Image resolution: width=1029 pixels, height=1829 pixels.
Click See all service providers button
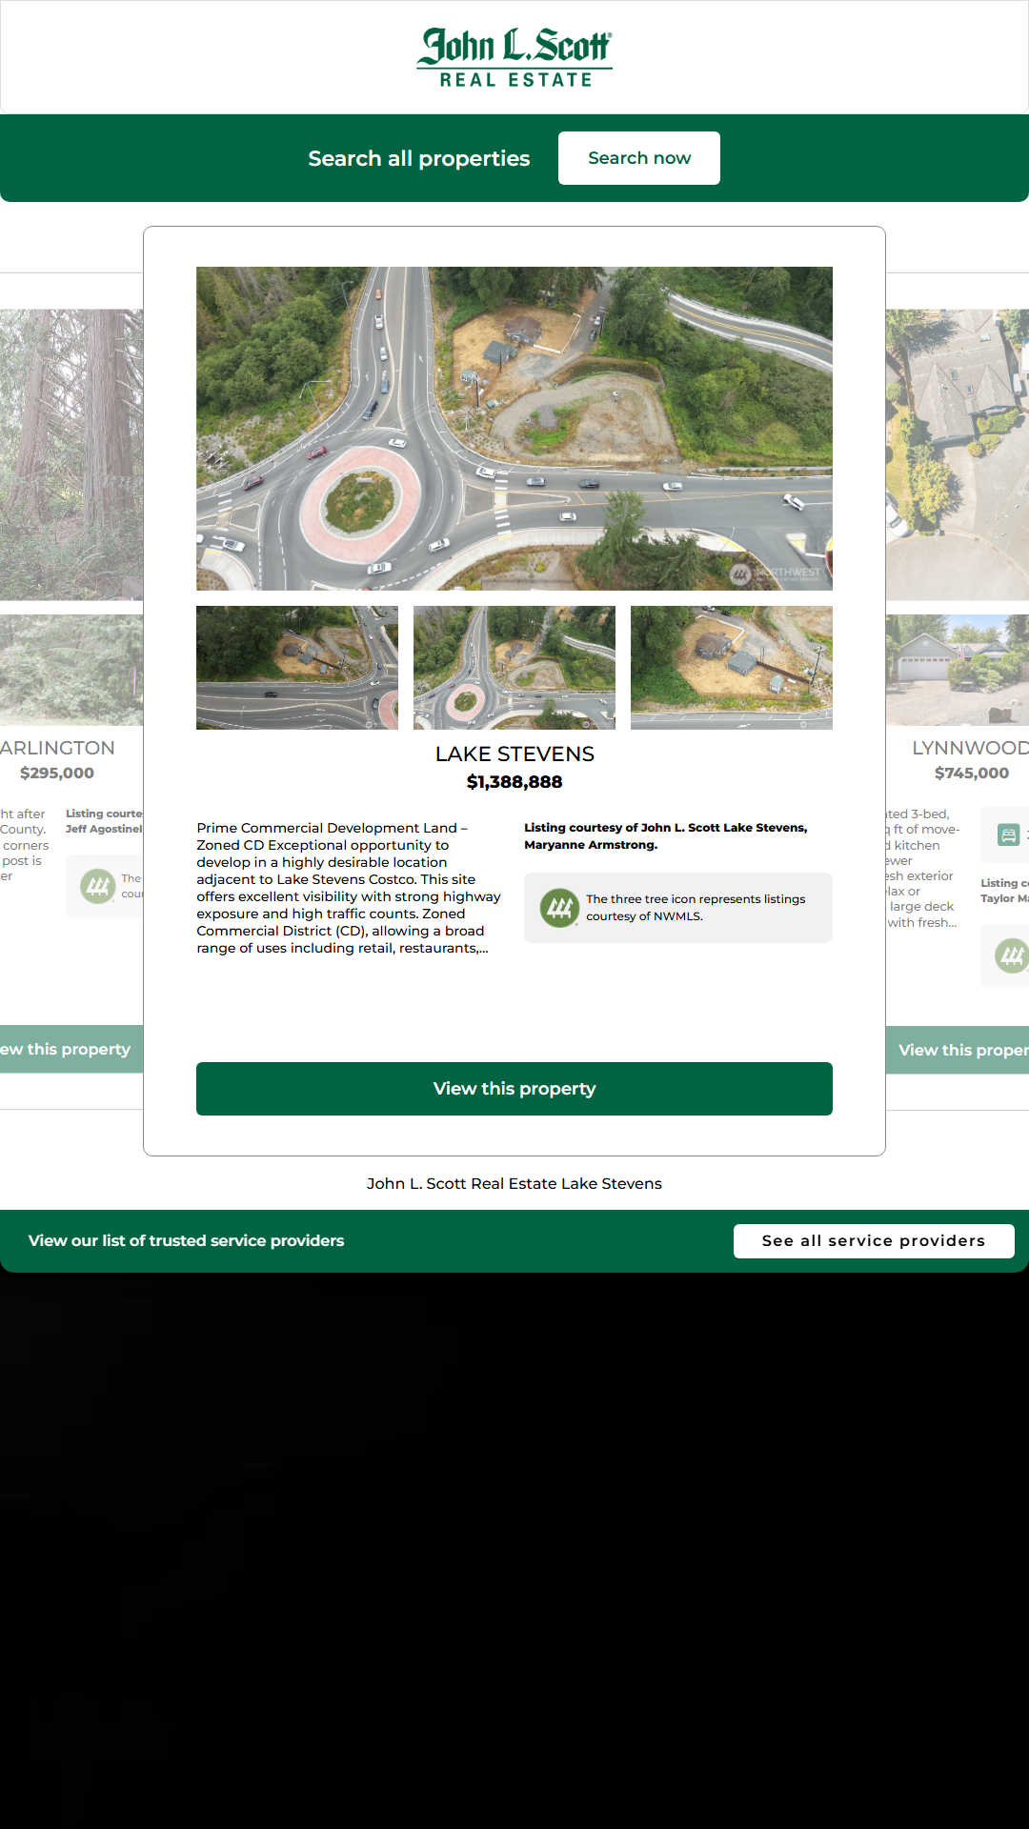[x=873, y=1240]
